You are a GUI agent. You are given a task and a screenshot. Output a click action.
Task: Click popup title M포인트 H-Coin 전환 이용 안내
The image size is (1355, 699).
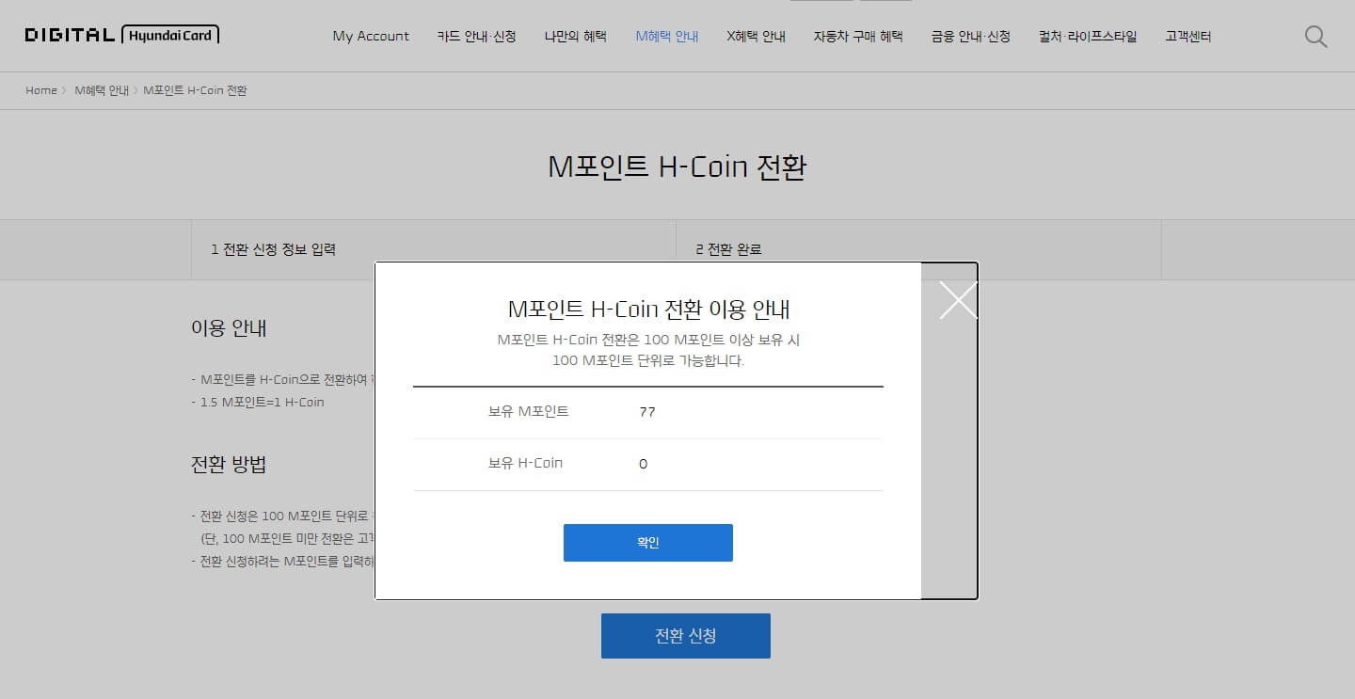click(648, 309)
